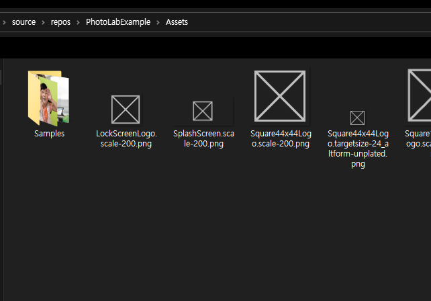This screenshot has height=301, width=431.
Task: Select the LockScreenLogo.scale-200.png file icon
Action: pyautogui.click(x=126, y=110)
